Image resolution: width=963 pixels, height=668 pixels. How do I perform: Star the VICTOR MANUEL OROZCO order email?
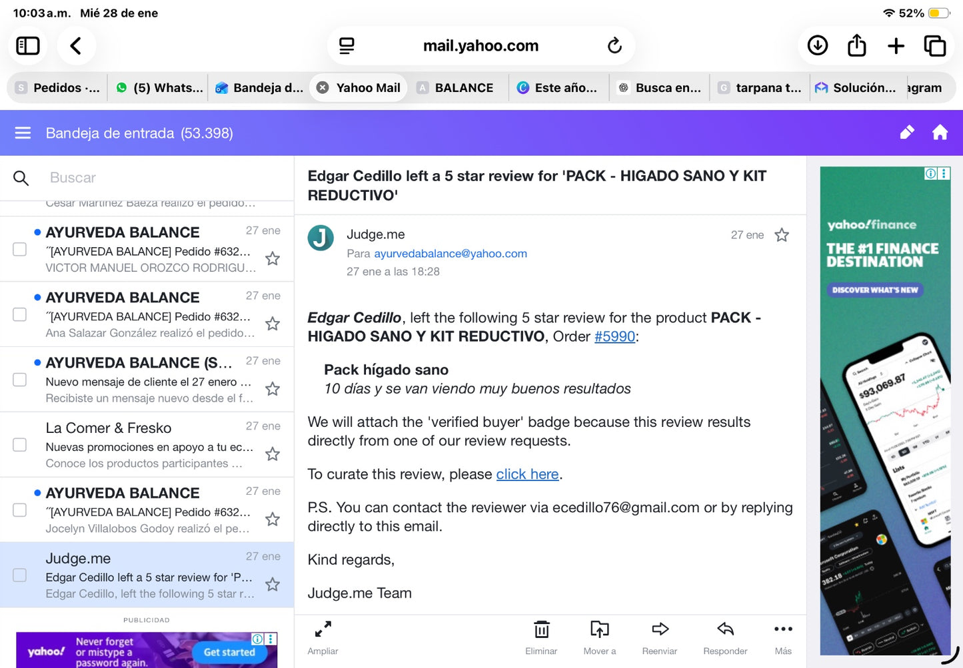tap(273, 258)
